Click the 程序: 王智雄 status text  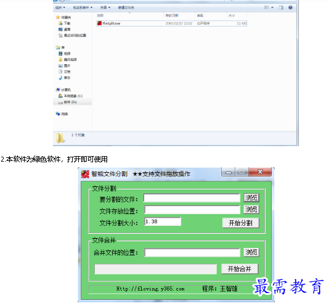[x=219, y=289]
